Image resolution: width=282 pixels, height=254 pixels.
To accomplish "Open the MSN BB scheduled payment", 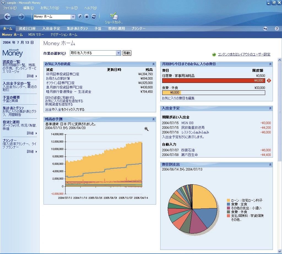I will pyautogui.click(x=187, y=123).
